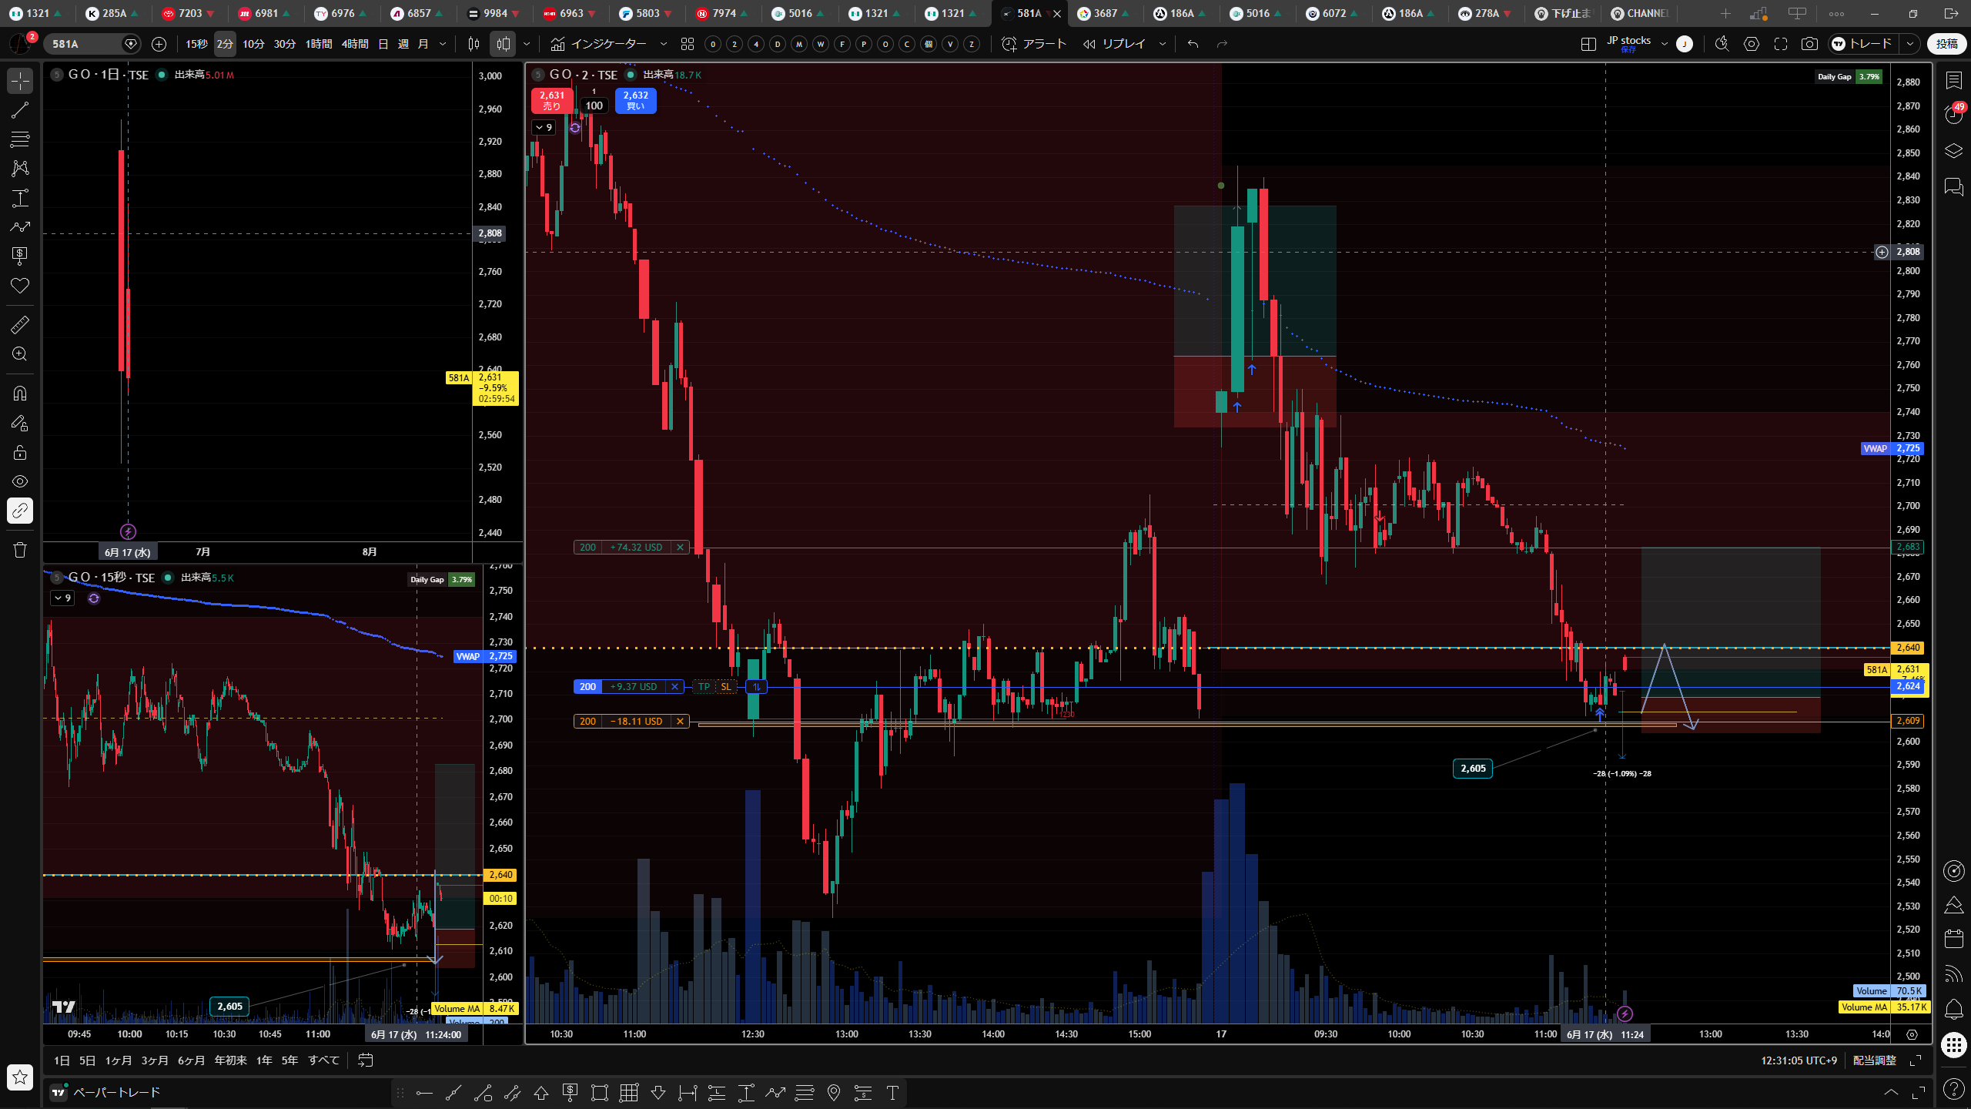Select the magnet mode tool
Viewport: 1971px width, 1109px height.
tap(20, 394)
